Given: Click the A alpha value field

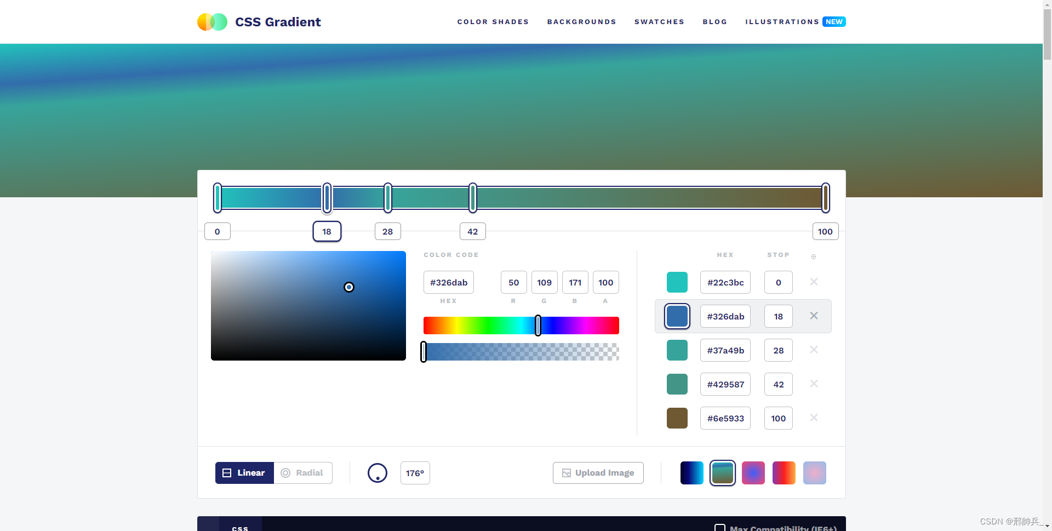Looking at the screenshot, I should (x=606, y=282).
